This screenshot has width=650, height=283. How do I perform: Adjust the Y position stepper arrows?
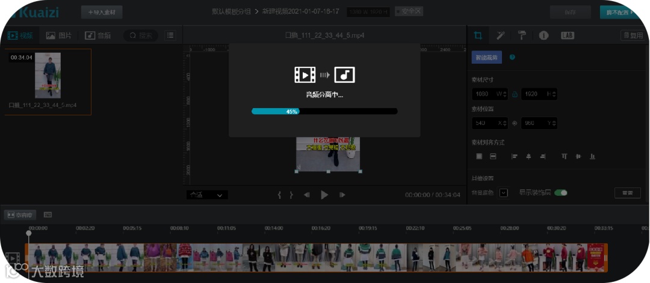tap(554, 123)
